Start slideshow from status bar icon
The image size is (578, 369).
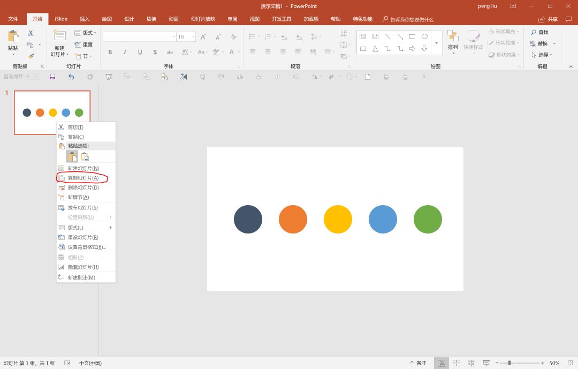486,363
